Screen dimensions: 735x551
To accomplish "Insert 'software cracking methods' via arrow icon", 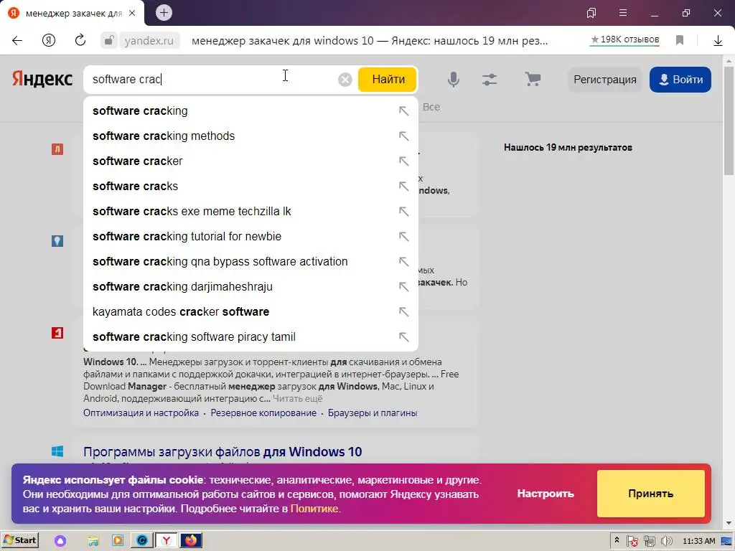I will pyautogui.click(x=403, y=136).
